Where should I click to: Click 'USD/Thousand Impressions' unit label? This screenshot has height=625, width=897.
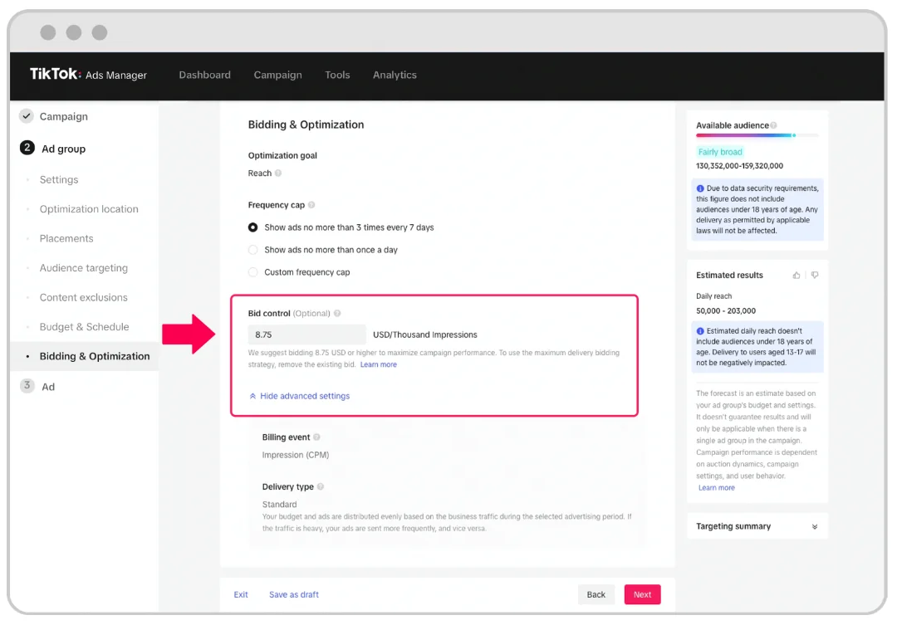[425, 334]
